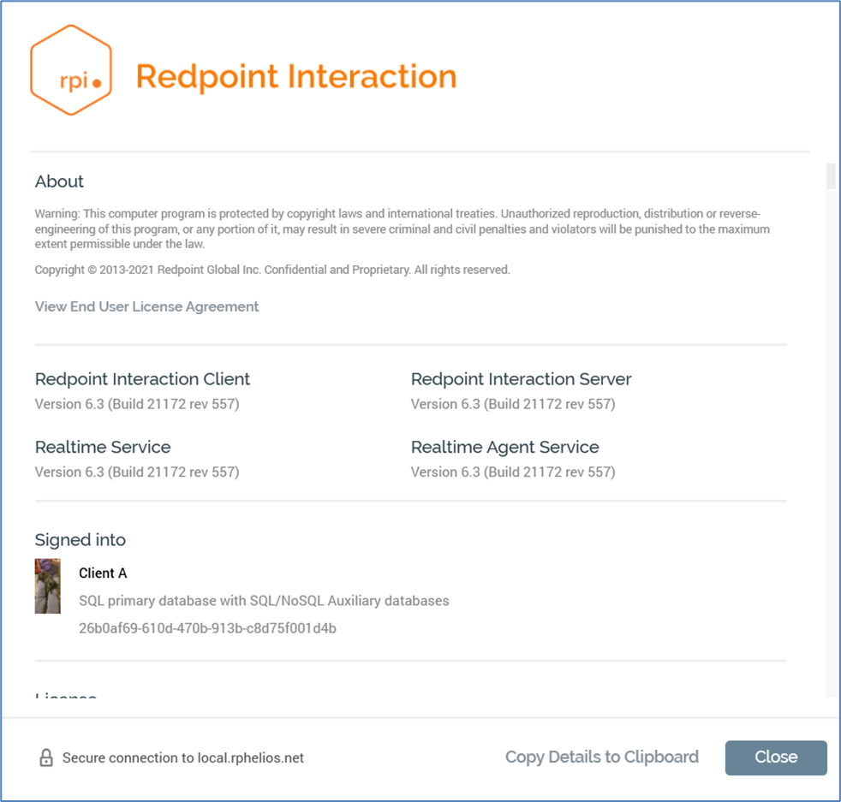This screenshot has width=841, height=802.
Task: Click the Redpoint Interaction Server heading
Action: [x=521, y=379]
